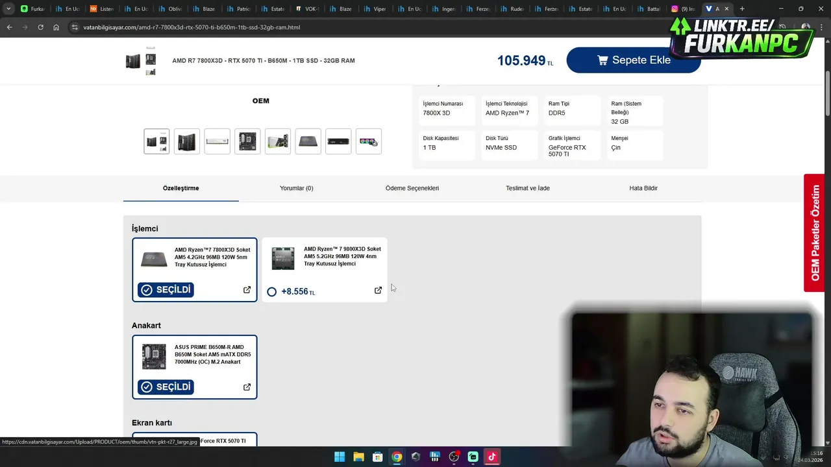Select the SSD gallery thumbnail
Viewport: 831px width, 467px height.
pos(338,141)
